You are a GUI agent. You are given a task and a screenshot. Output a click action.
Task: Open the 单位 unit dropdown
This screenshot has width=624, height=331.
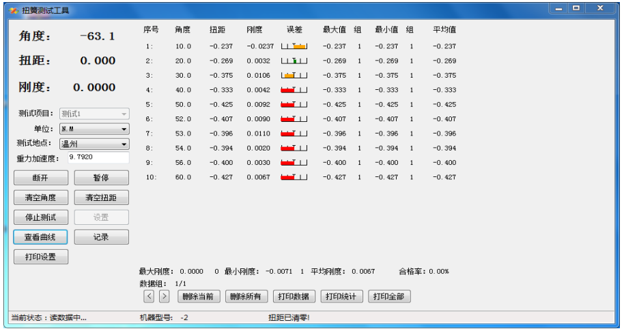94,129
